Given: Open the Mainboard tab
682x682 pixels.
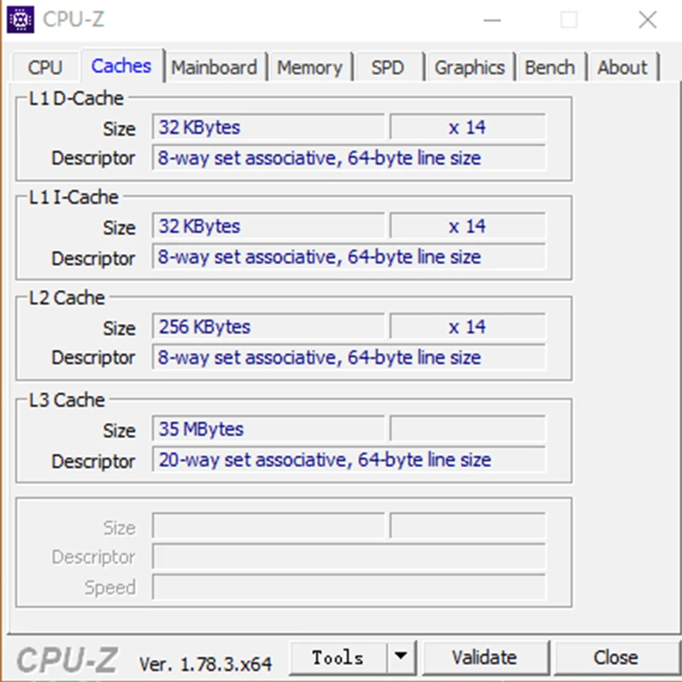Looking at the screenshot, I should pyautogui.click(x=215, y=67).
